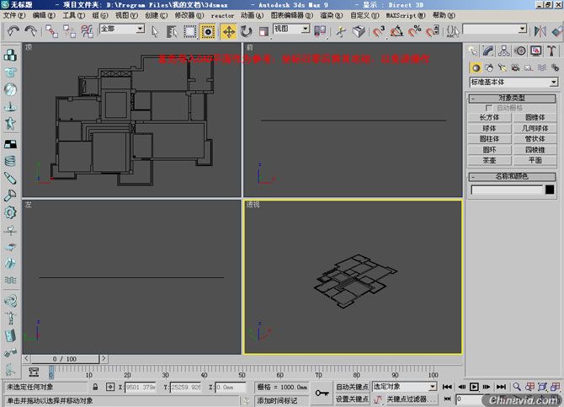Image resolution: width=564 pixels, height=407 pixels.
Task: Click frame 50 on the timeline
Action: [x=242, y=372]
